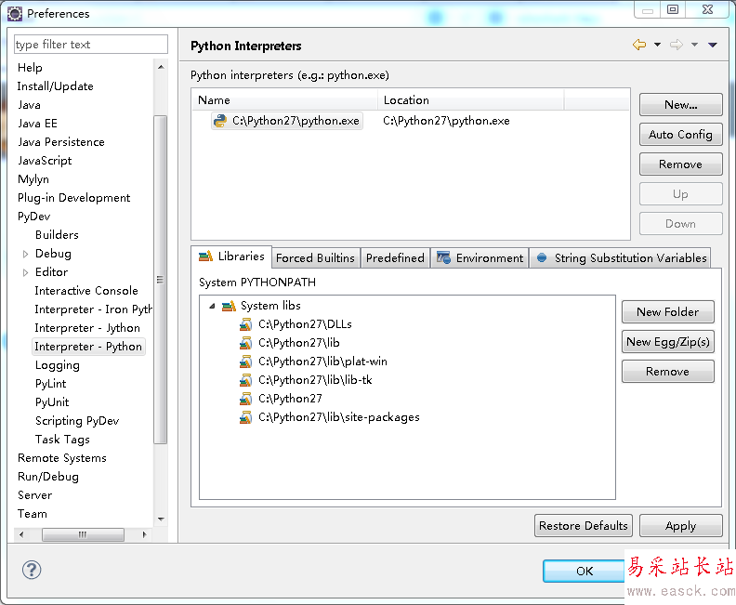Select the Java category
Viewport: 736px width, 605px height.
[29, 105]
